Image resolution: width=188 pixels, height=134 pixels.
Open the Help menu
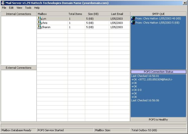(37, 8)
